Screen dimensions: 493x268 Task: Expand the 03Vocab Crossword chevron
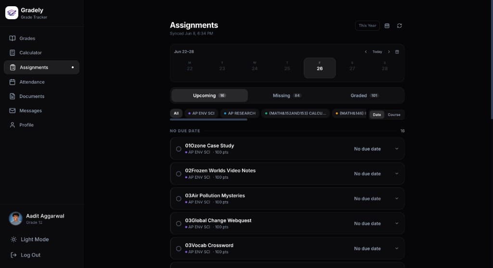(x=397, y=248)
